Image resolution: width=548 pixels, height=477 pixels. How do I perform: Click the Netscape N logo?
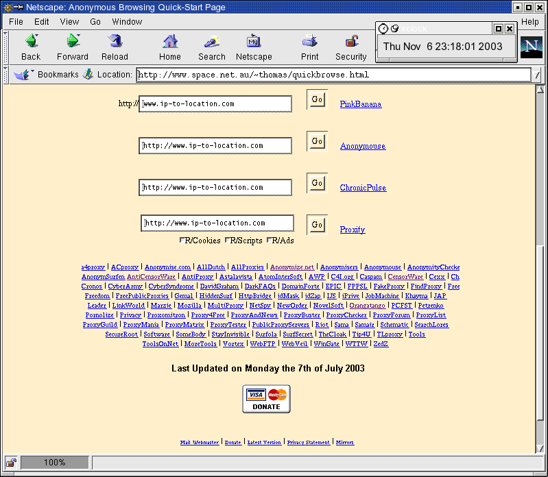click(x=532, y=47)
